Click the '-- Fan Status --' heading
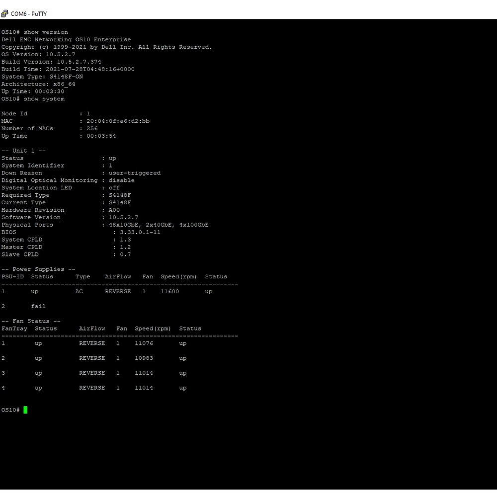 click(31, 321)
